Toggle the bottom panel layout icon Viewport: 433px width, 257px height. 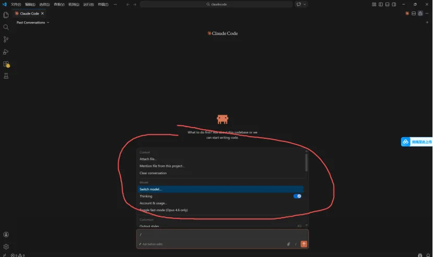point(387,4)
